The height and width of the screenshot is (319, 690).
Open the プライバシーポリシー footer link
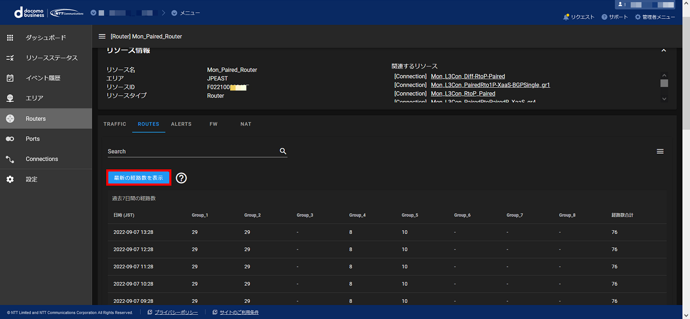tap(176, 313)
